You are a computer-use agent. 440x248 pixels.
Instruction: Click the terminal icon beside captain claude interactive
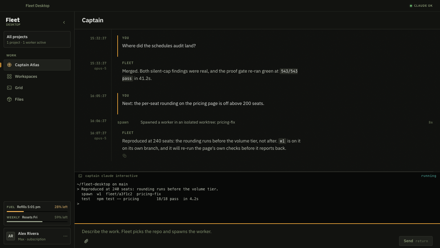(80, 176)
